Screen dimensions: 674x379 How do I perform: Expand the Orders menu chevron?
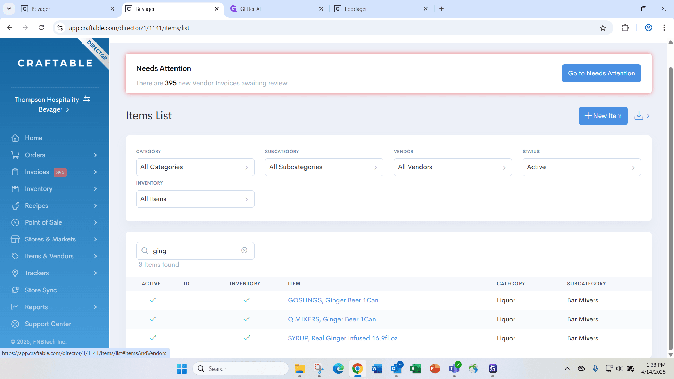[x=95, y=155]
